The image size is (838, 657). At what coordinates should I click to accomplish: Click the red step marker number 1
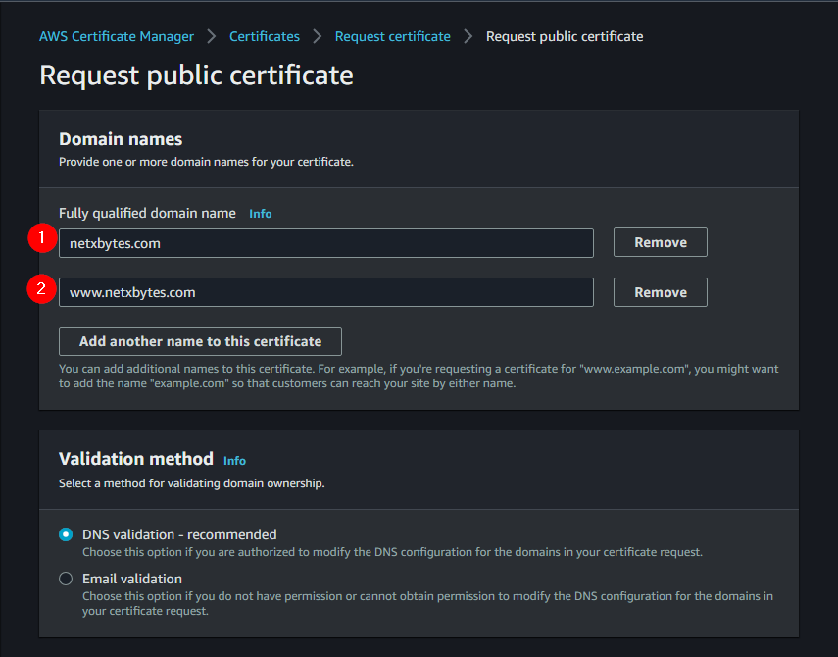tap(41, 238)
